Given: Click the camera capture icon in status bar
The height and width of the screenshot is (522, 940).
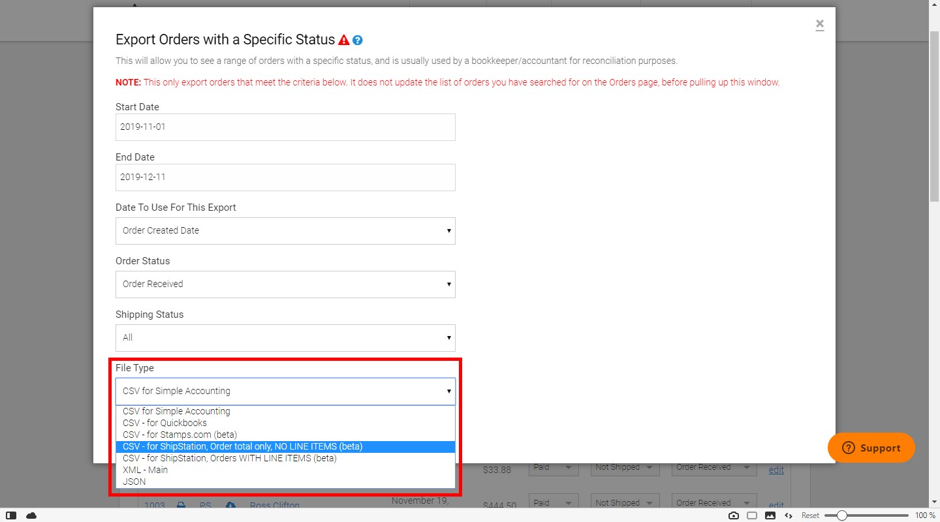Looking at the screenshot, I should 734,515.
